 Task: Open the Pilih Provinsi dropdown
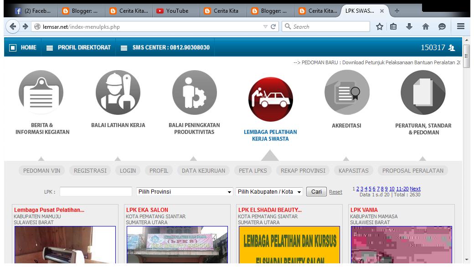(x=184, y=191)
